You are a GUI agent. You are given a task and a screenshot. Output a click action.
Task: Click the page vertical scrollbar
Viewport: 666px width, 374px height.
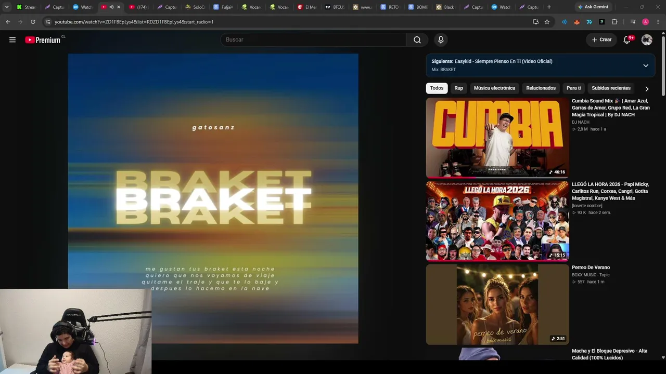point(663,65)
